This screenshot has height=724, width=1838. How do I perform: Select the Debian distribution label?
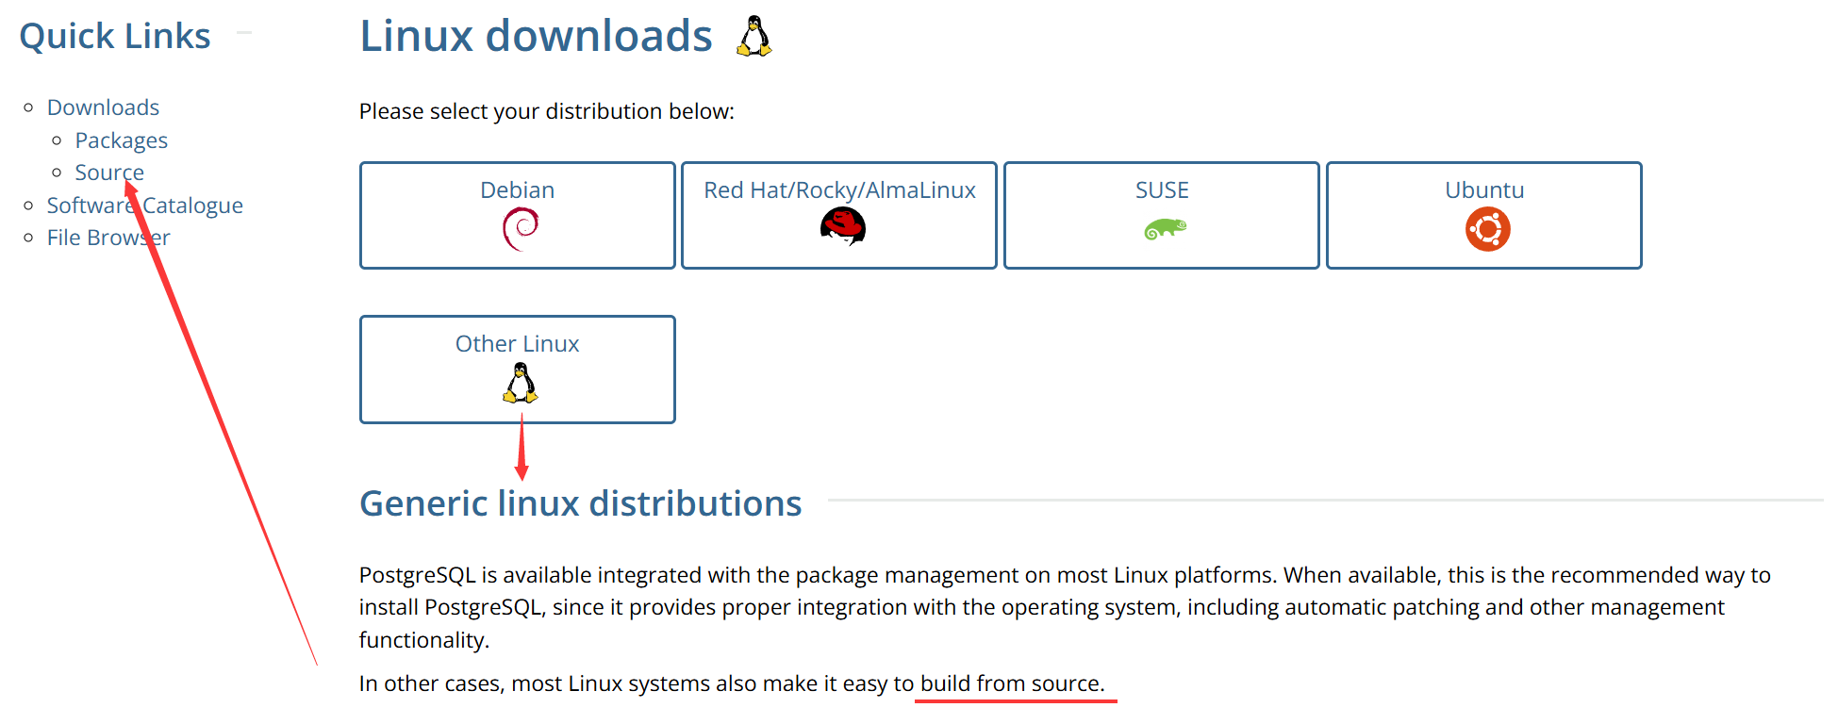click(x=517, y=190)
